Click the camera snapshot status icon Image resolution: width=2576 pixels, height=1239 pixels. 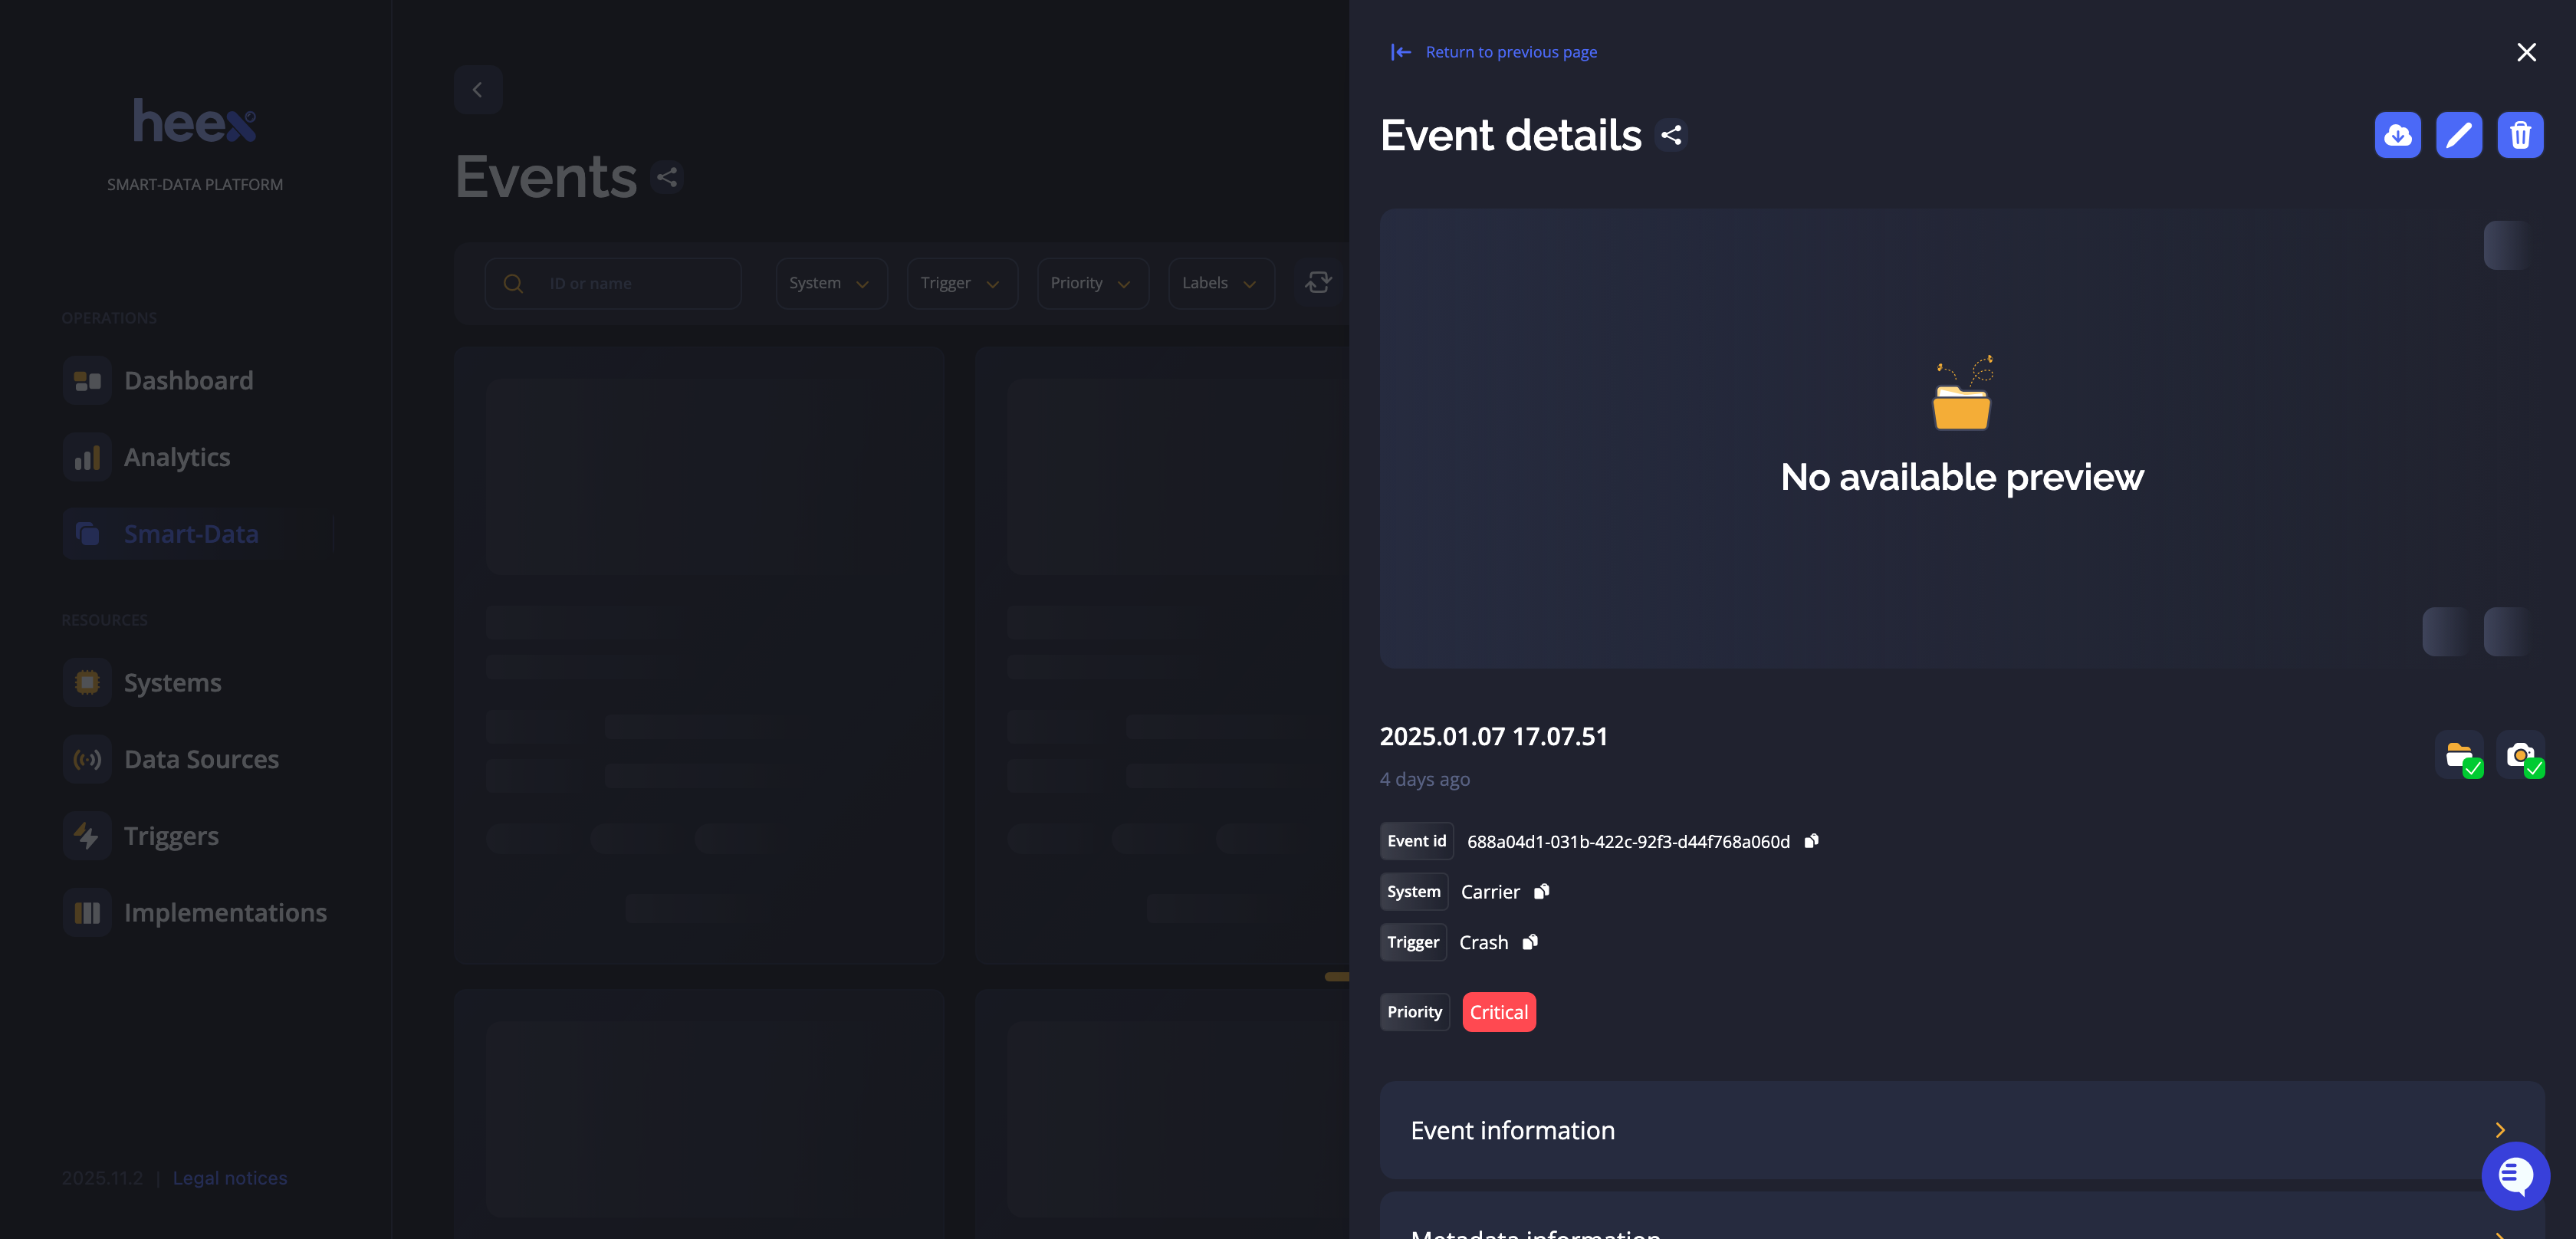pos(2520,755)
